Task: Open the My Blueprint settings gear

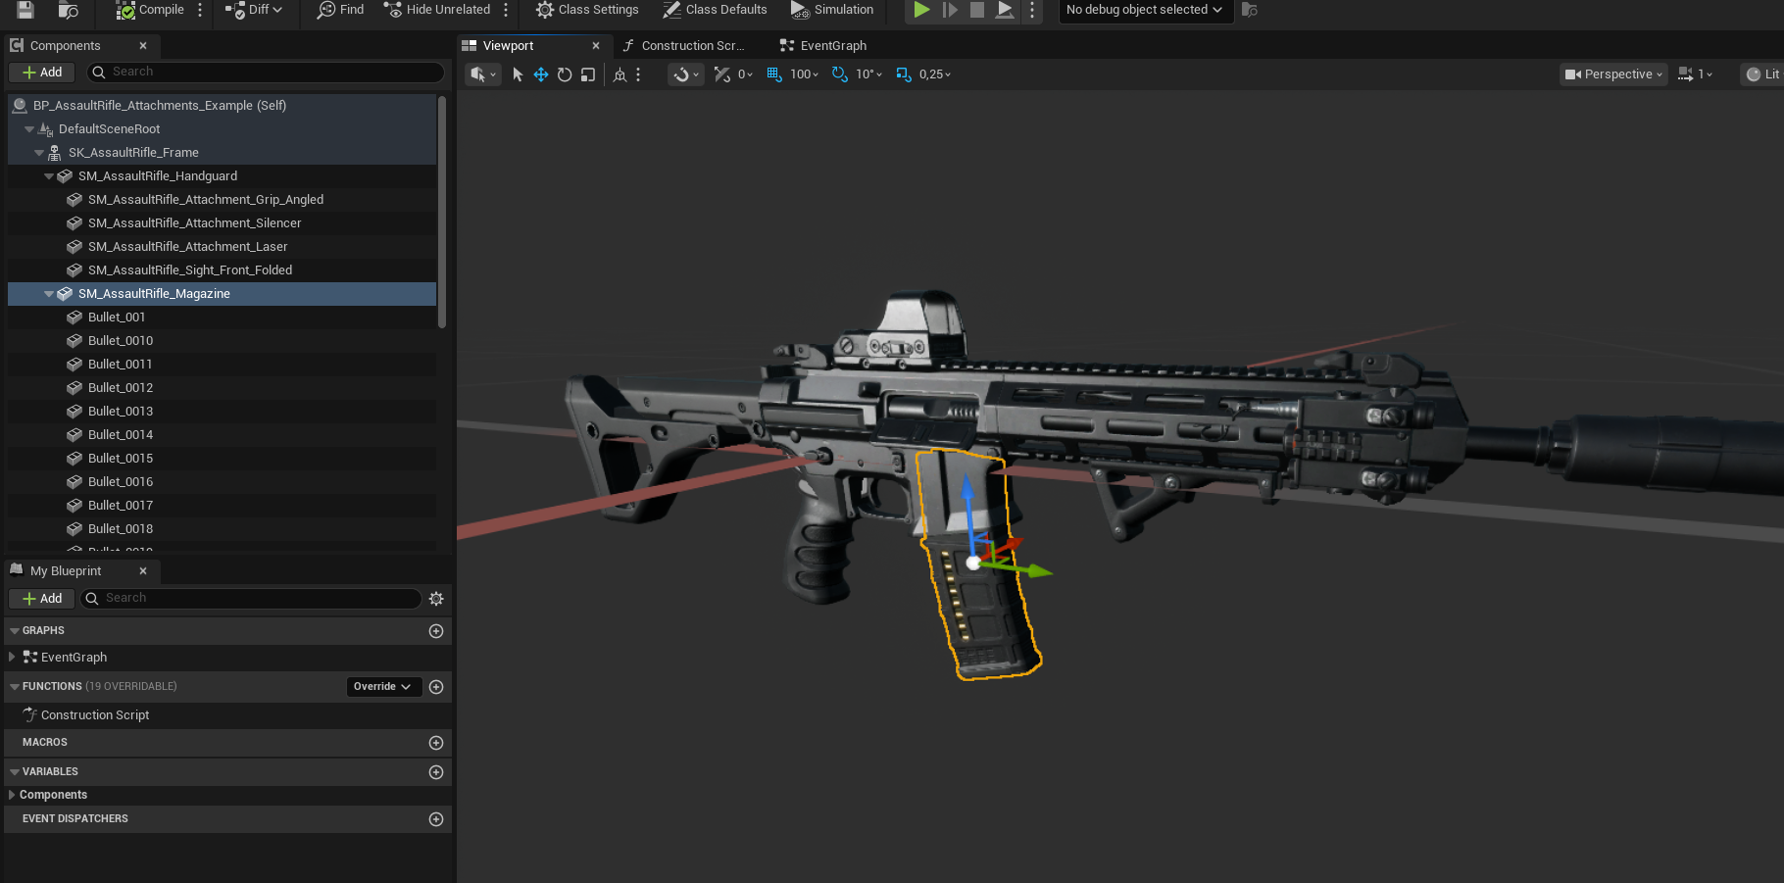Action: (x=436, y=599)
